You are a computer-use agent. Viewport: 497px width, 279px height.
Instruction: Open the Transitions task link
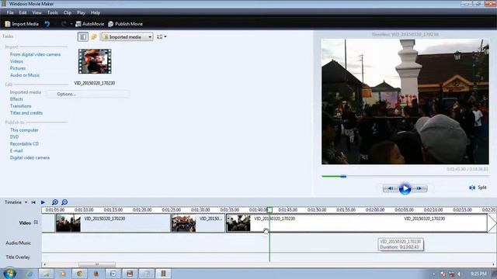click(21, 106)
